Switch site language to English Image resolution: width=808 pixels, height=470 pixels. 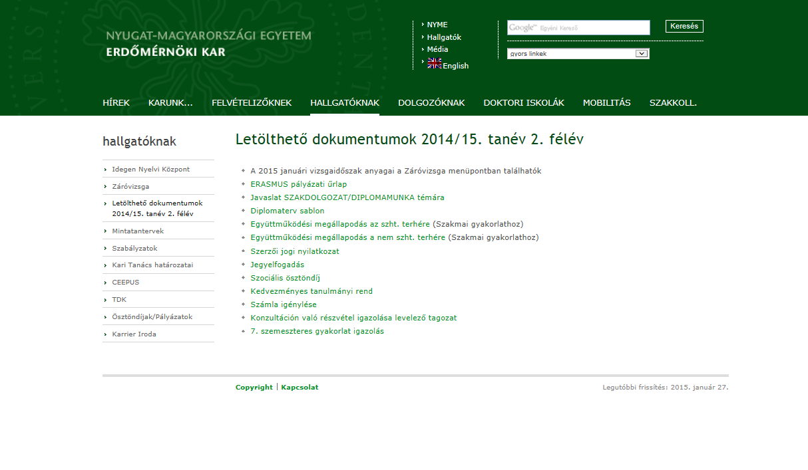[x=455, y=66]
